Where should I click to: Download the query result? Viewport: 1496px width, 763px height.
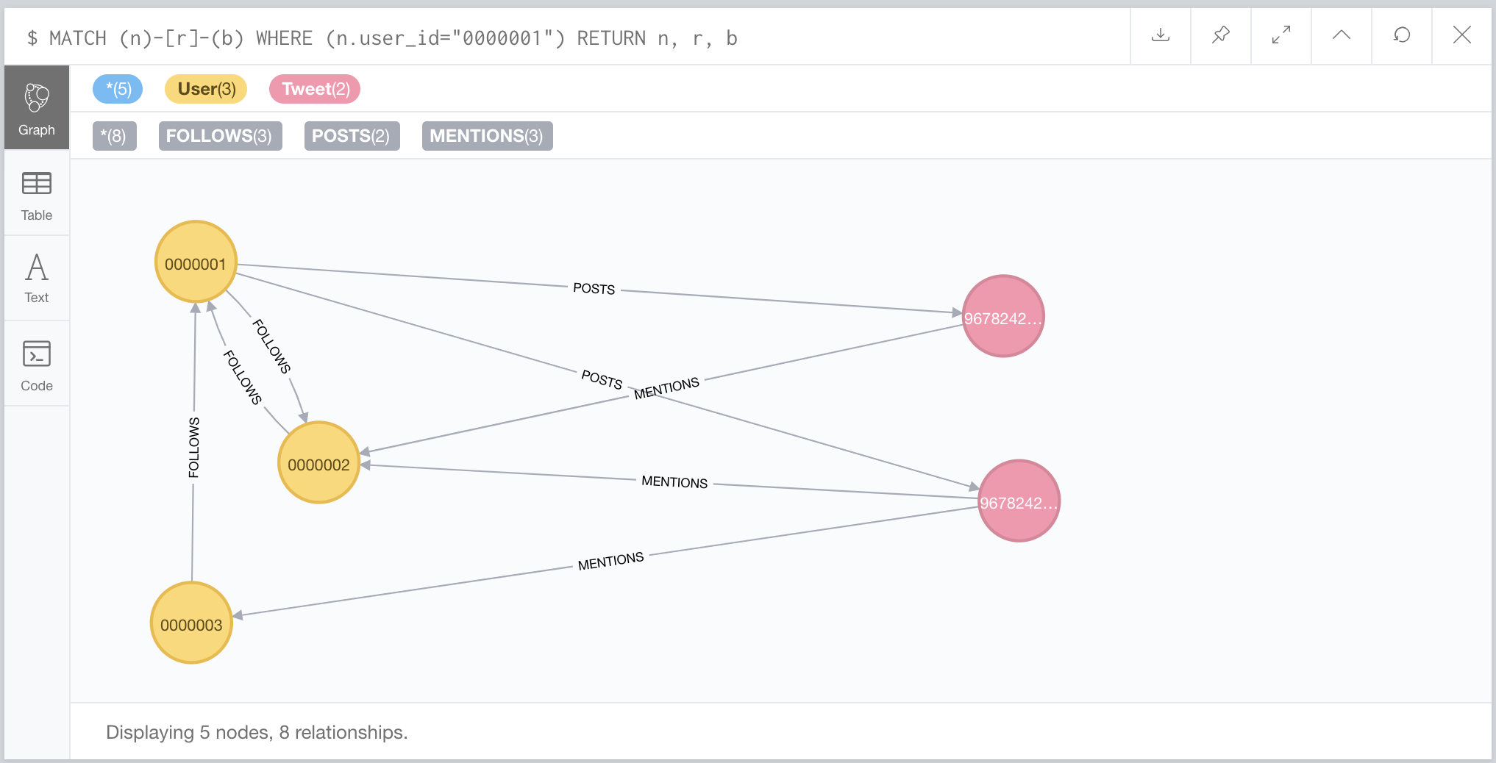[x=1160, y=35]
